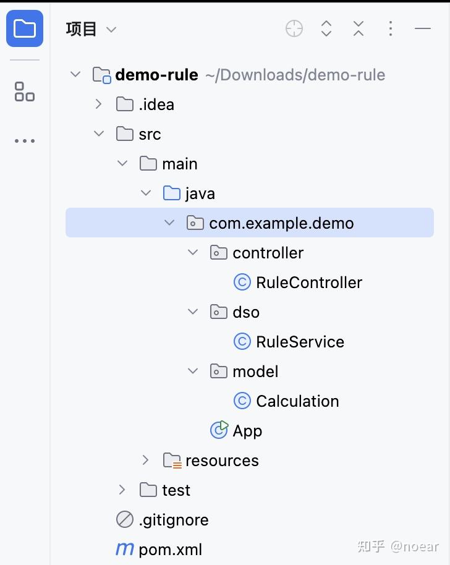Image resolution: width=450 pixels, height=565 pixels.
Task: Select the RuleController class
Action: pos(308,282)
